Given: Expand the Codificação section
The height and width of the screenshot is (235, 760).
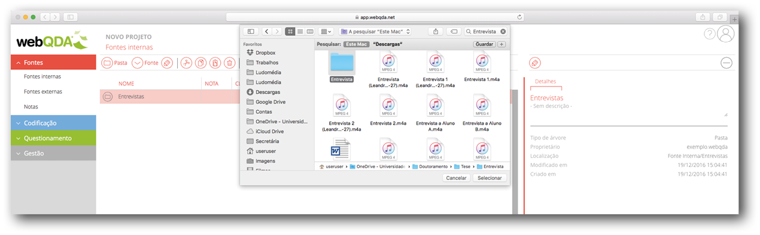Looking at the screenshot, I should coord(53,123).
